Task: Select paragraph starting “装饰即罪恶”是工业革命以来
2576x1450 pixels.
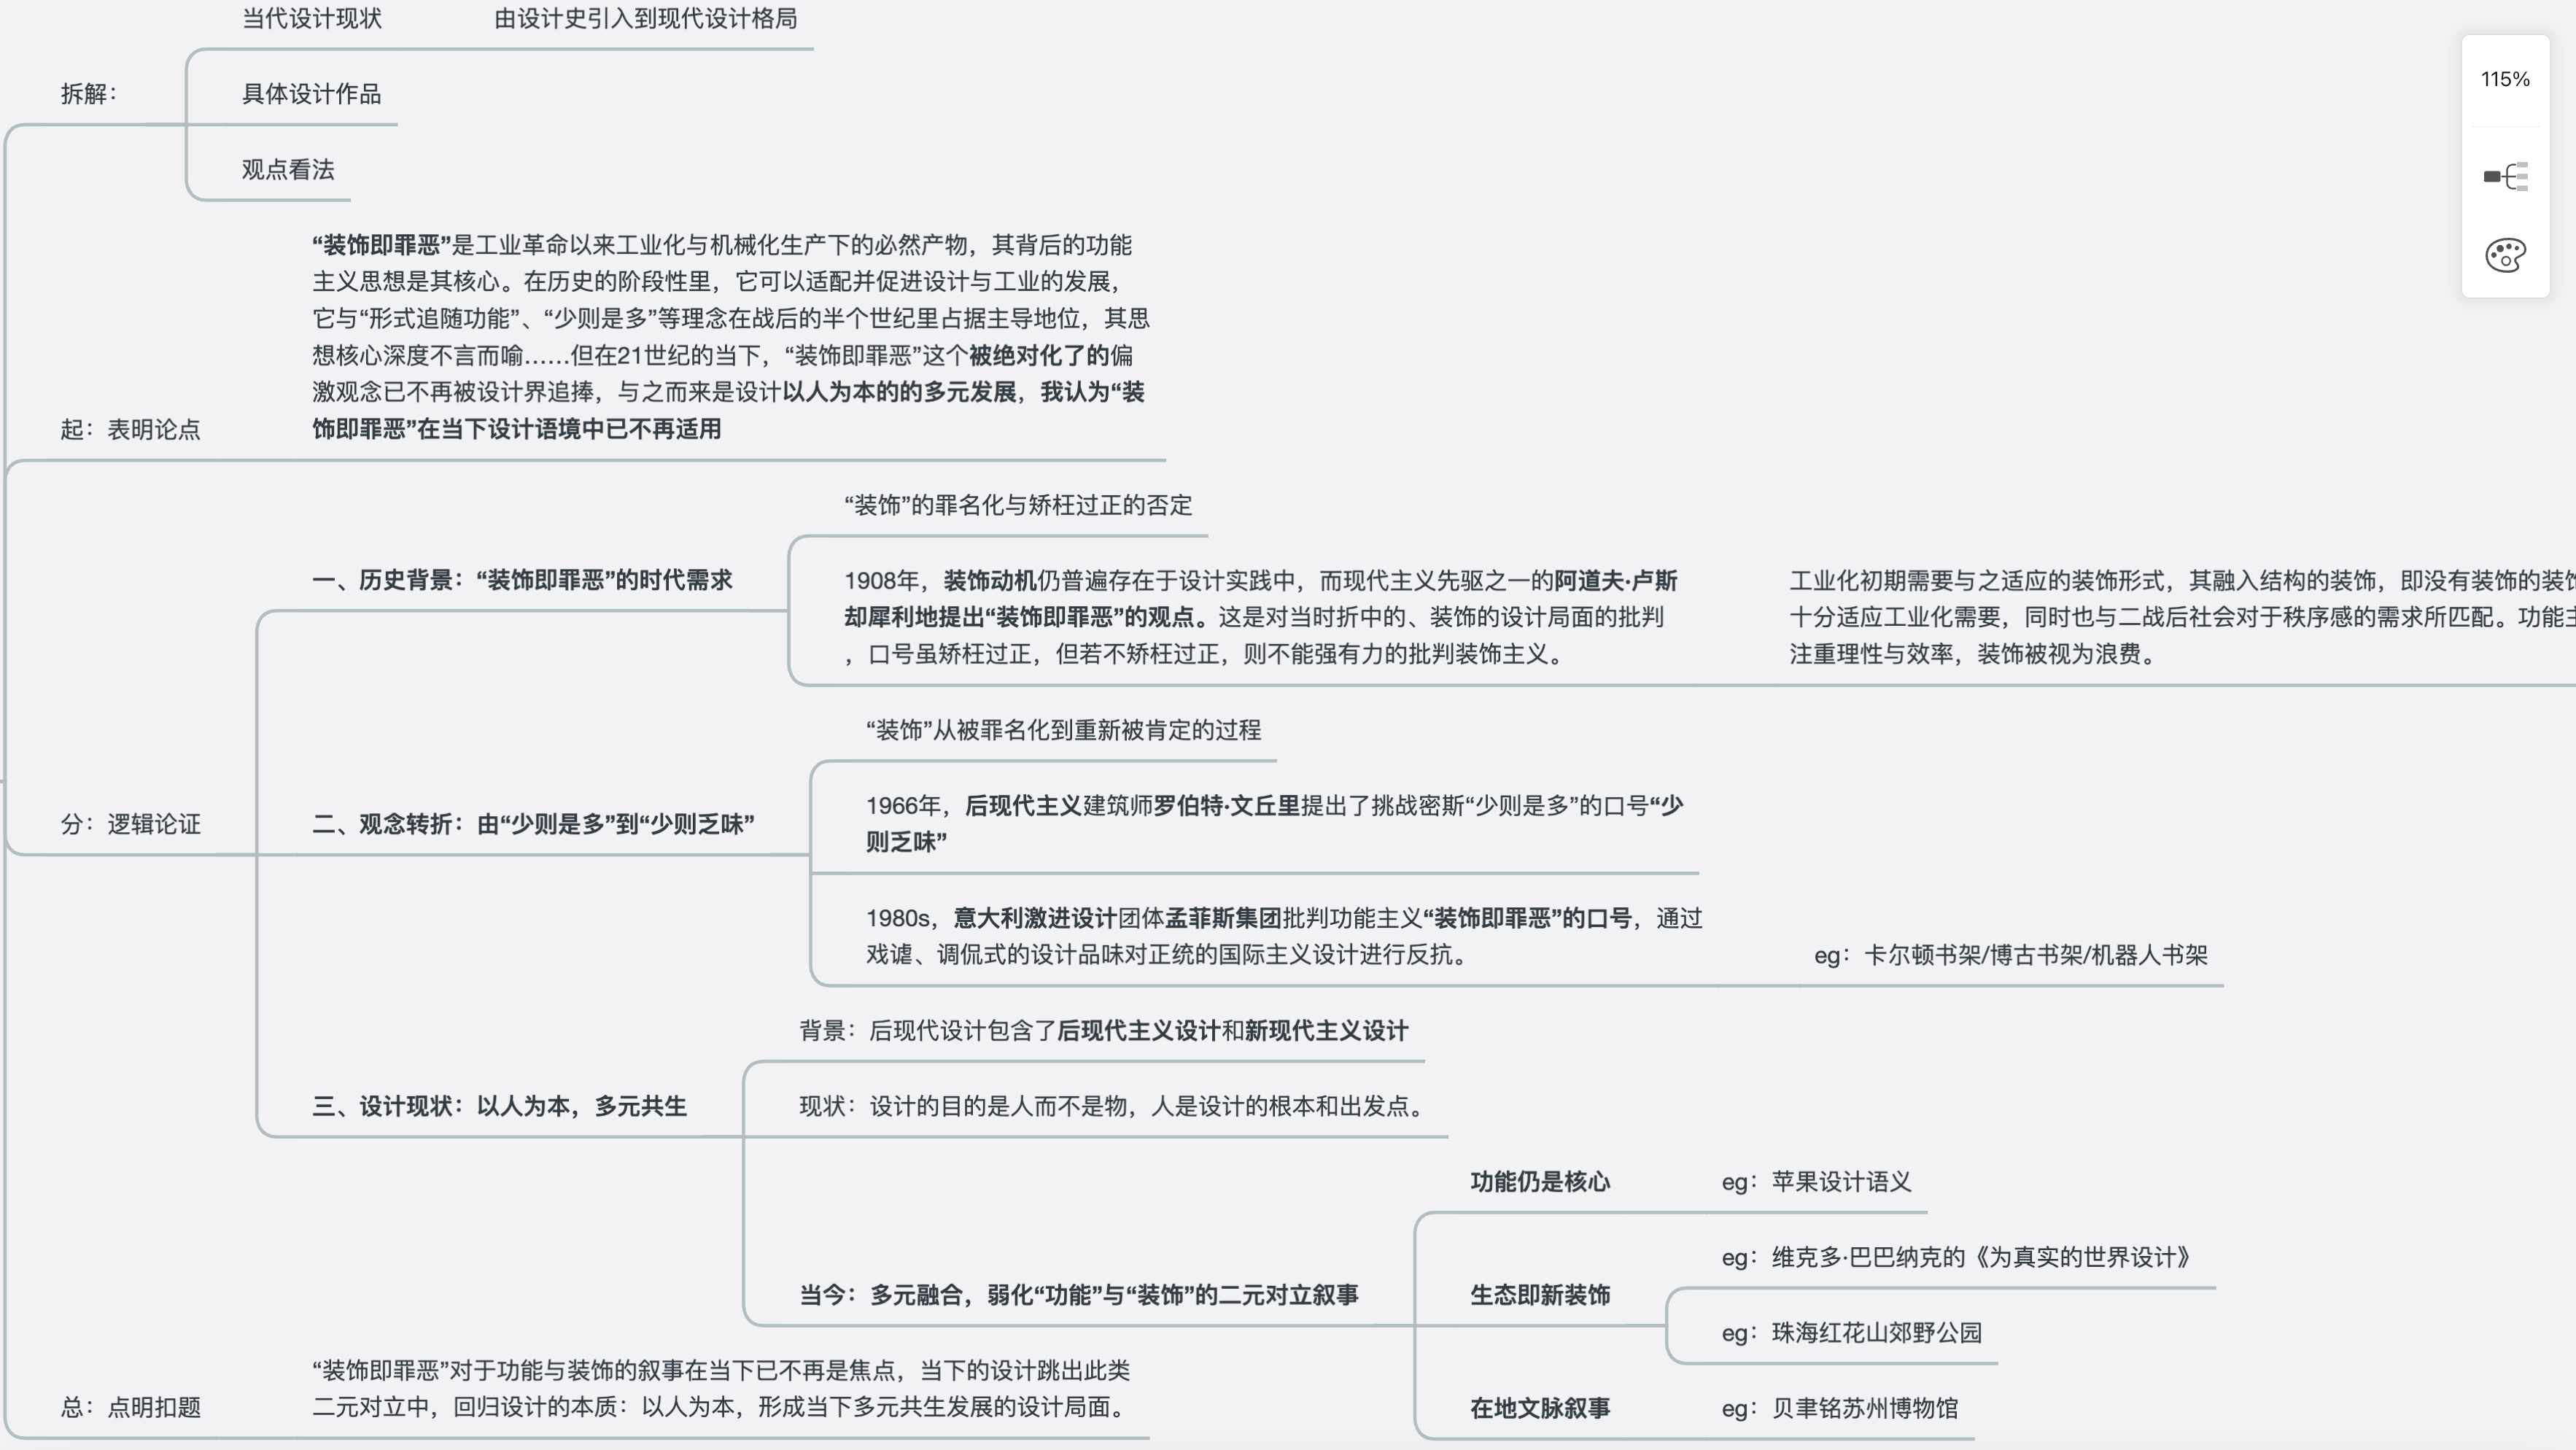Action: tap(731, 337)
